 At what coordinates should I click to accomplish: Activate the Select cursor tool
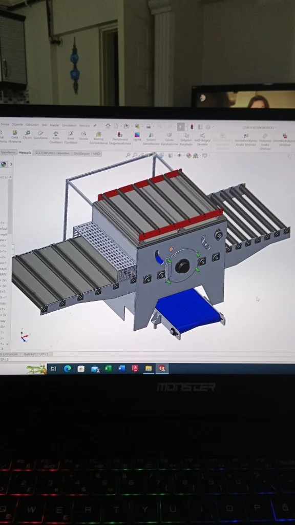pos(180,127)
